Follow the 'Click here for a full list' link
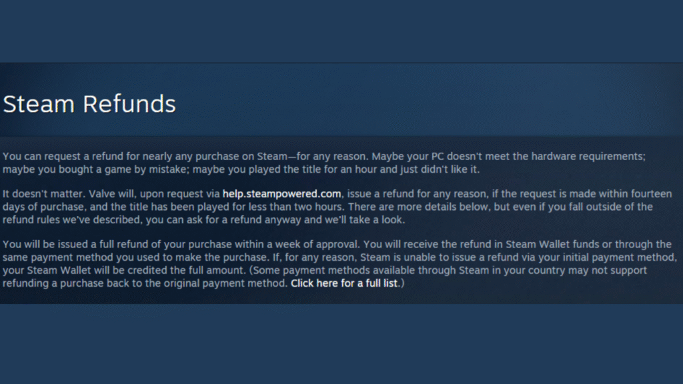Viewport: 683px width, 384px height. click(x=344, y=283)
